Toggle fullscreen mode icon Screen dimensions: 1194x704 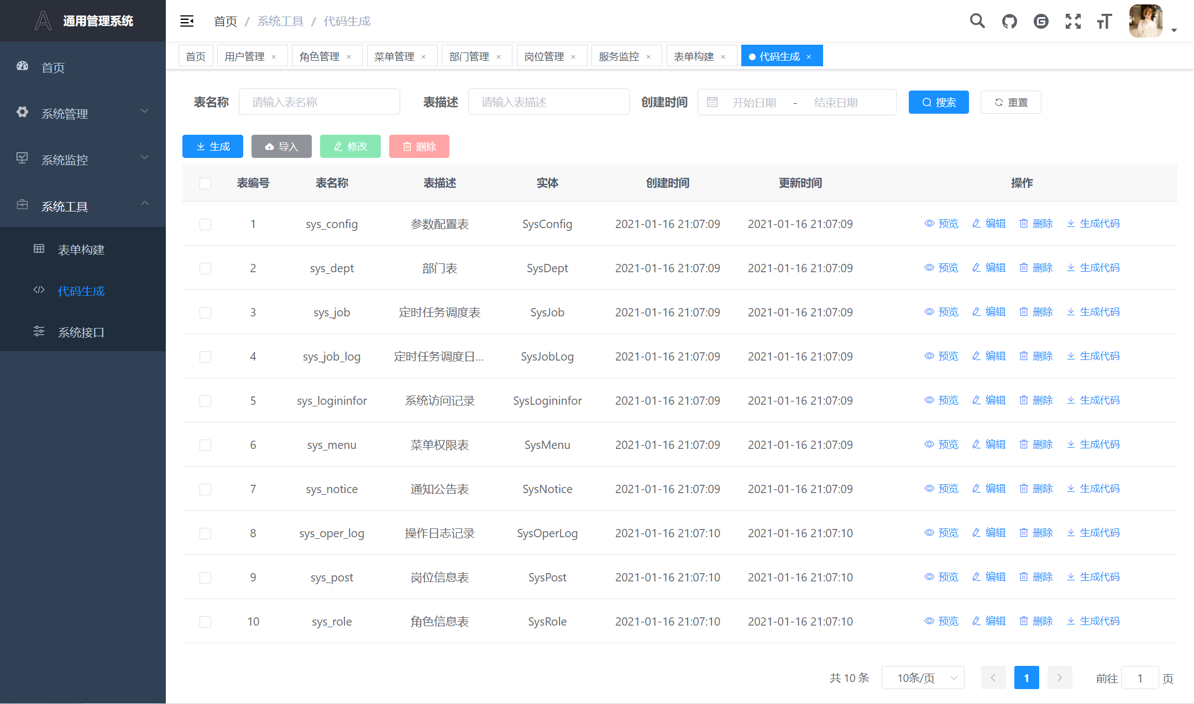pos(1073,21)
